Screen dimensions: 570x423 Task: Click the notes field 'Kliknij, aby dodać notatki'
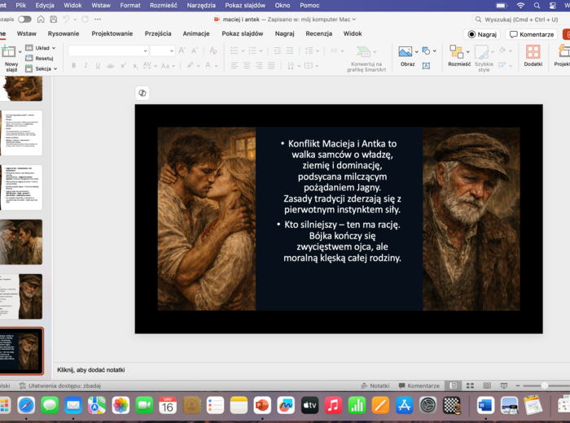90,369
